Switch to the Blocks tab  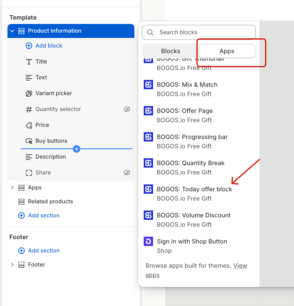pyautogui.click(x=170, y=51)
